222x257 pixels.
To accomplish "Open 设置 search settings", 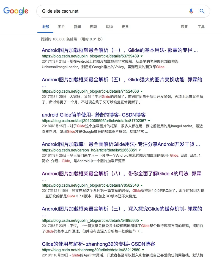I will click(184, 27).
